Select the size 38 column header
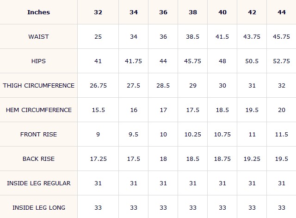This screenshot has width=296, height=218. [x=193, y=12]
